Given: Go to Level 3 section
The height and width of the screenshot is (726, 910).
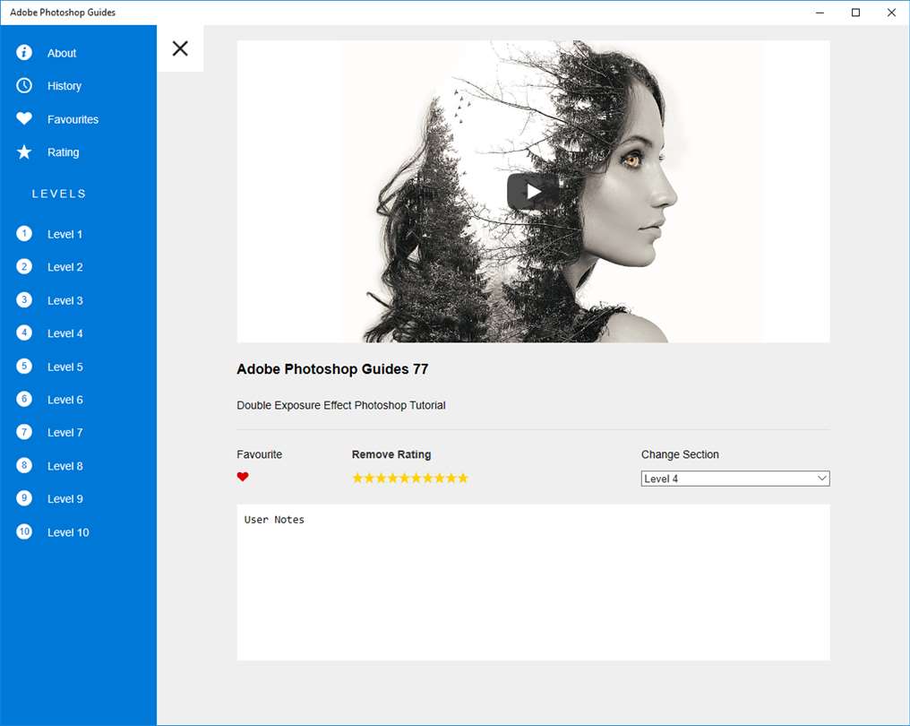Looking at the screenshot, I should coord(65,300).
